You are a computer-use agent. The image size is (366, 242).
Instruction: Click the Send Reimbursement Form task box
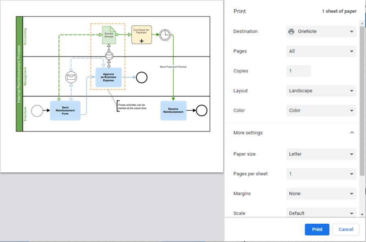pos(65,111)
